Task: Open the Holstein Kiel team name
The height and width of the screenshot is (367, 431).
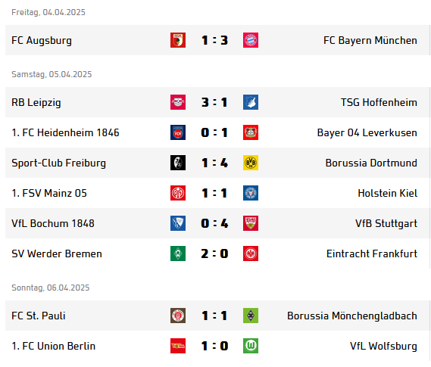Action: pyautogui.click(x=387, y=193)
